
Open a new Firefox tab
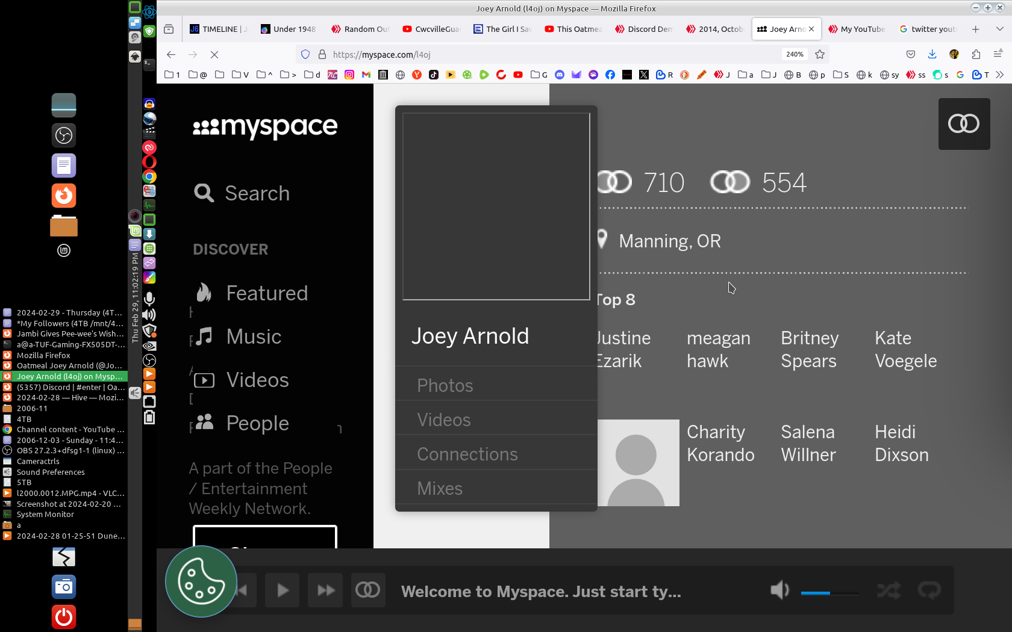pyautogui.click(x=975, y=29)
